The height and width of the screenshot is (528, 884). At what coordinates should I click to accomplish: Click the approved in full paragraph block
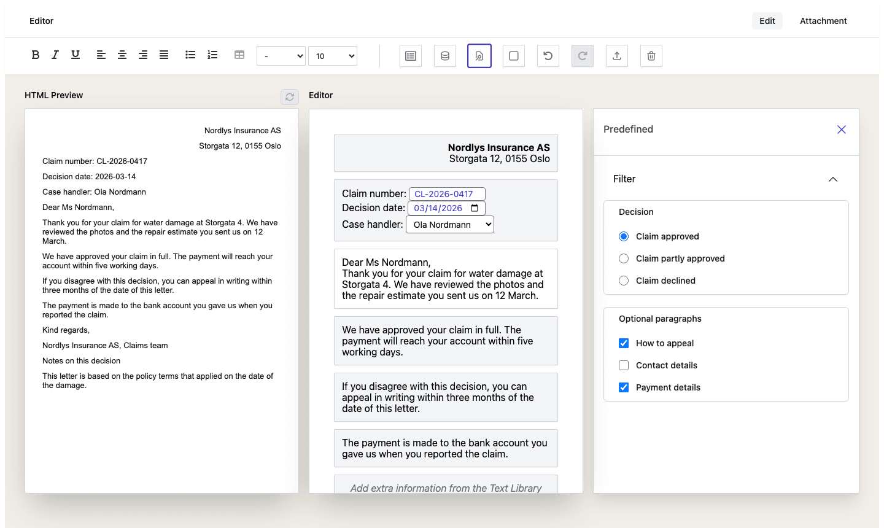[446, 341]
